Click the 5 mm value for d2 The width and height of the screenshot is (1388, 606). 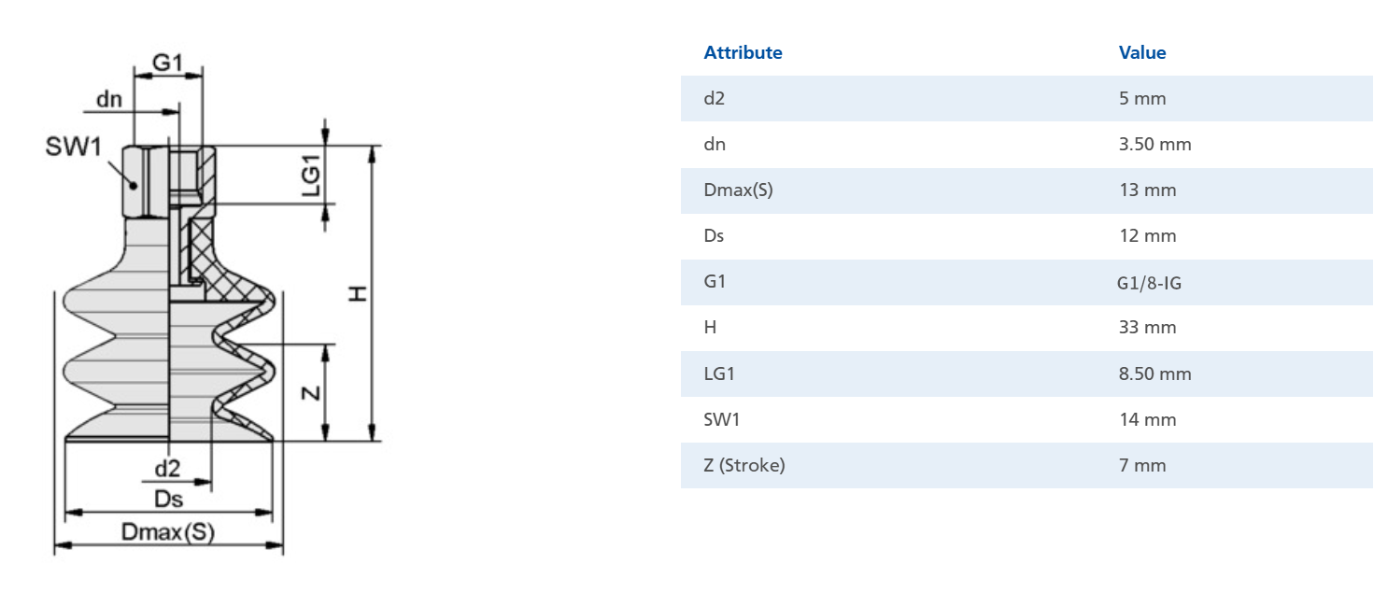[x=1142, y=98]
